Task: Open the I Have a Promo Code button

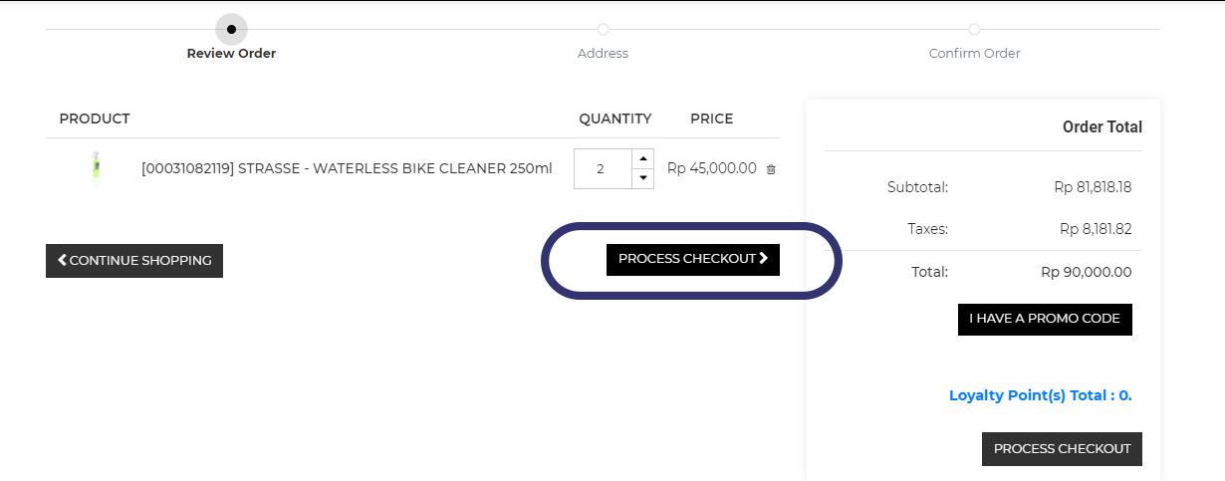Action: tap(1045, 319)
